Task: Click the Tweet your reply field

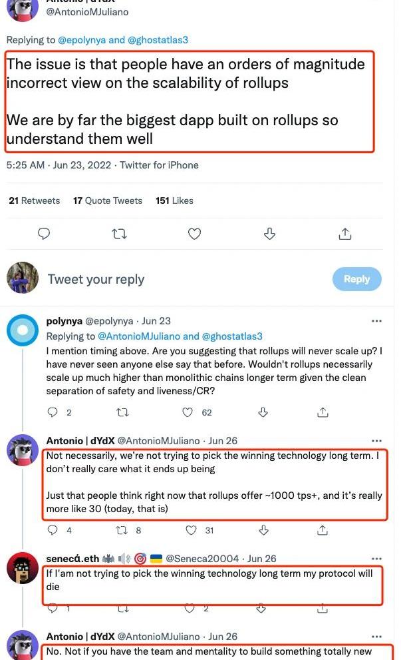Action: (x=96, y=279)
